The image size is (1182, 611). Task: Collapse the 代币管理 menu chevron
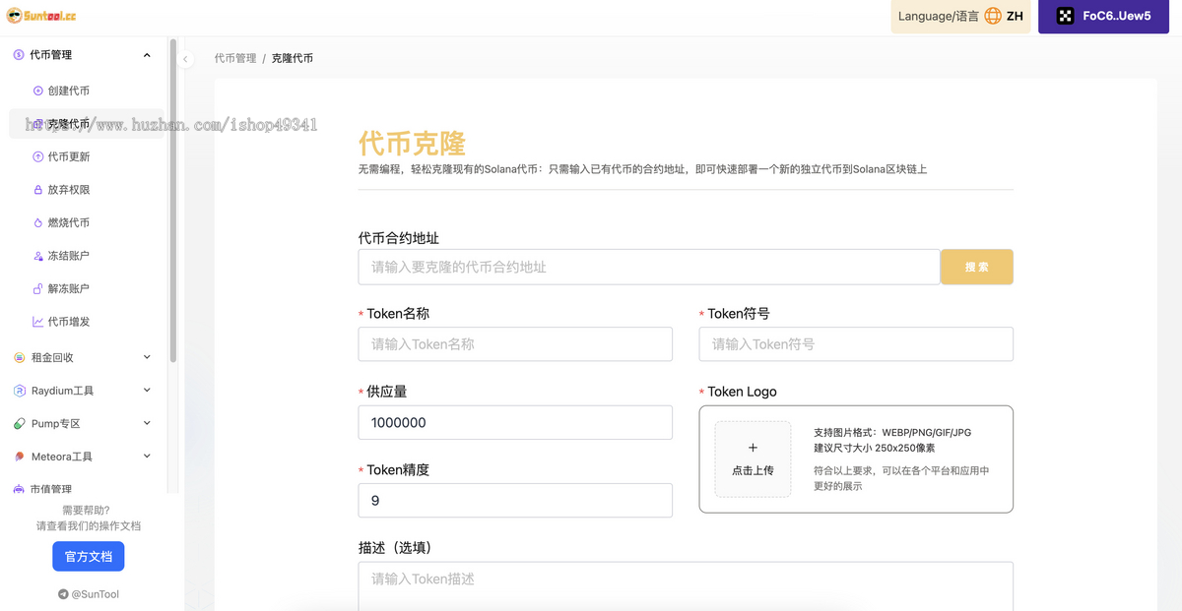tap(147, 55)
